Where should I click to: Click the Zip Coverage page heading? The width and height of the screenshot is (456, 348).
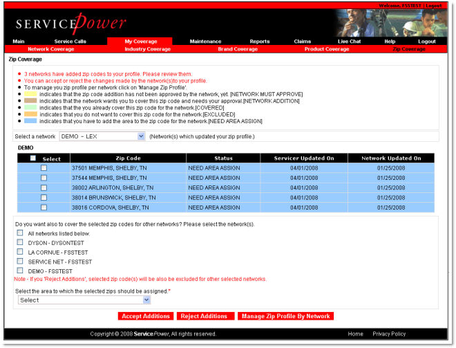point(26,59)
